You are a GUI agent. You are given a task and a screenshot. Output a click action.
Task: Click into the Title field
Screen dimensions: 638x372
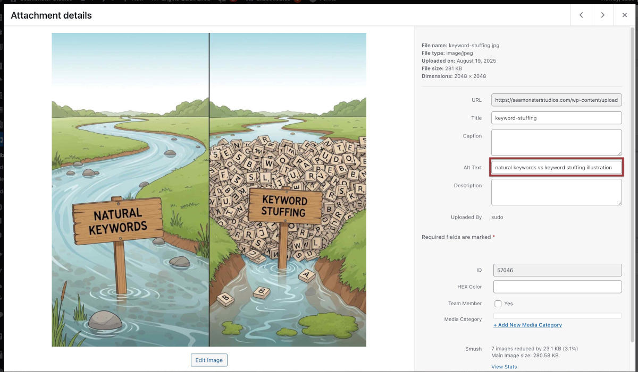coord(557,118)
